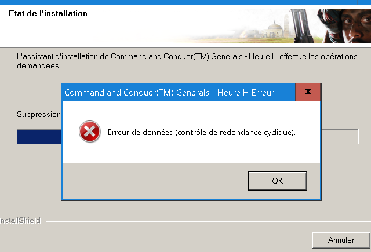
Task: Click the separator line beside InstallShield
Action: pyautogui.click(x=208, y=221)
